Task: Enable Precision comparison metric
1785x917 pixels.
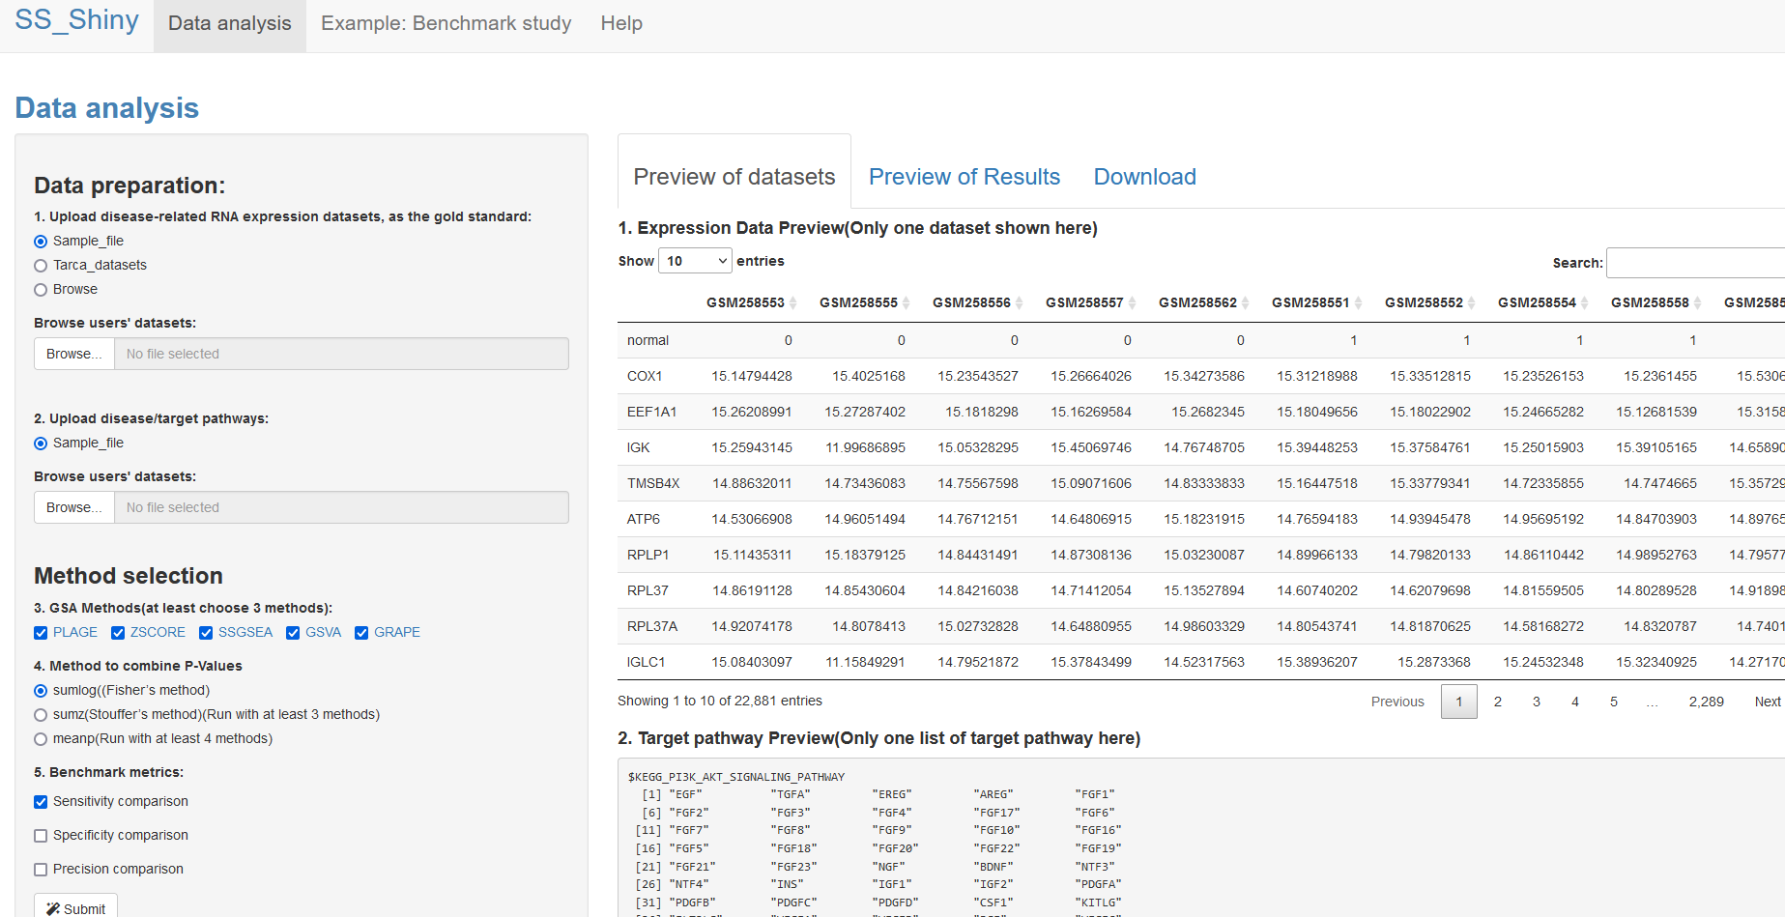Action: [41, 870]
